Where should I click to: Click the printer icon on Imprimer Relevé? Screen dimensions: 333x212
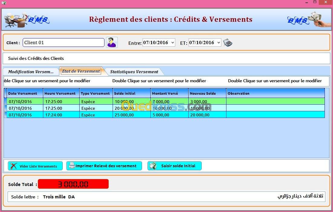coord(71,166)
